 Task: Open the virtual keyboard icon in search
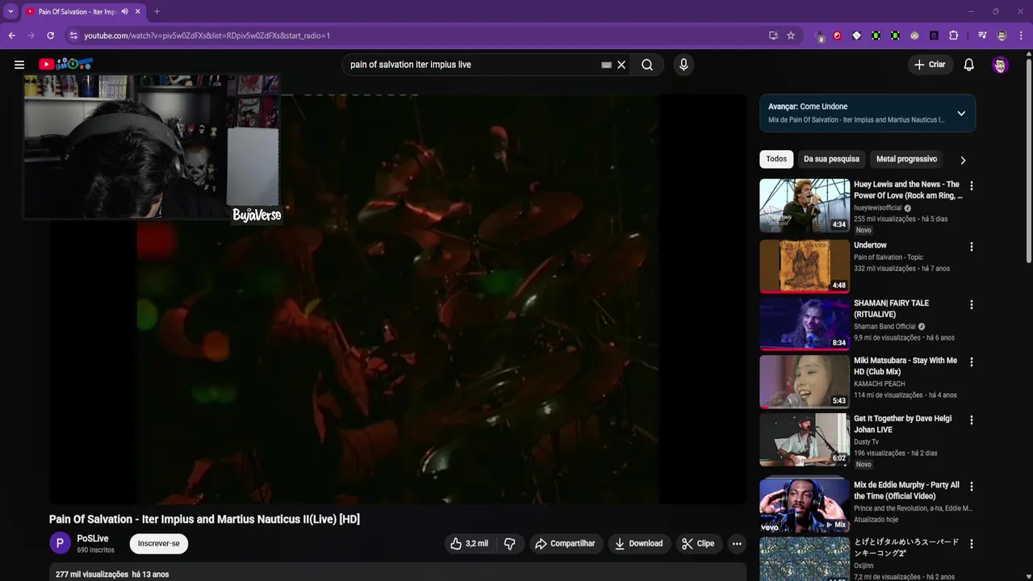pyautogui.click(x=606, y=65)
